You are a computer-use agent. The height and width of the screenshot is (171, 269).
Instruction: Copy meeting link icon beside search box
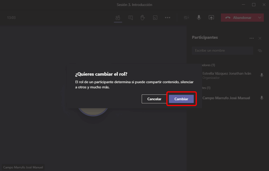[x=260, y=51]
